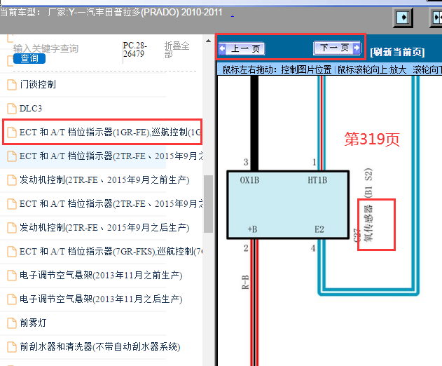Click the document icon beside DLC3
The width and height of the screenshot is (442, 366).
12,109
